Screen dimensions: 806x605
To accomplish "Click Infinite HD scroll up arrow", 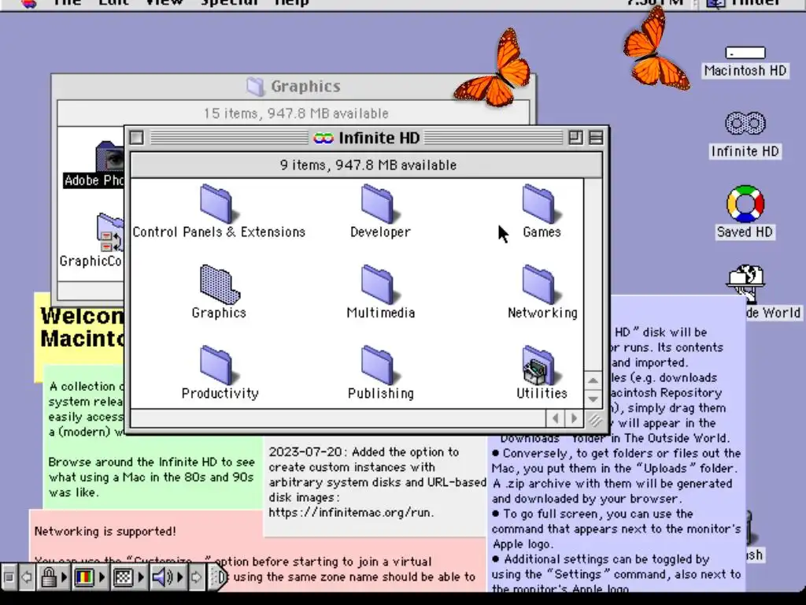I will pyautogui.click(x=593, y=380).
